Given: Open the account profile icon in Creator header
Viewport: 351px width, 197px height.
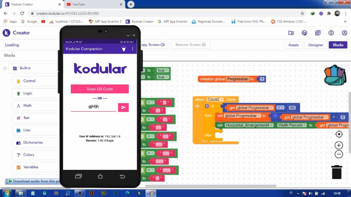Looking at the screenshot, I should pyautogui.click(x=345, y=33).
